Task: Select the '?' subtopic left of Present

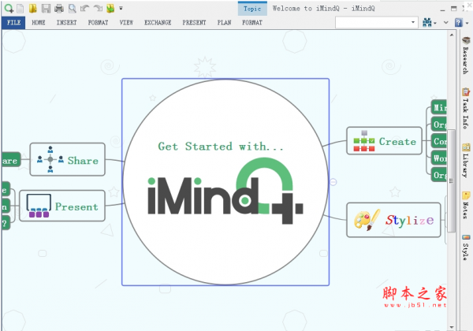Action: (6, 223)
